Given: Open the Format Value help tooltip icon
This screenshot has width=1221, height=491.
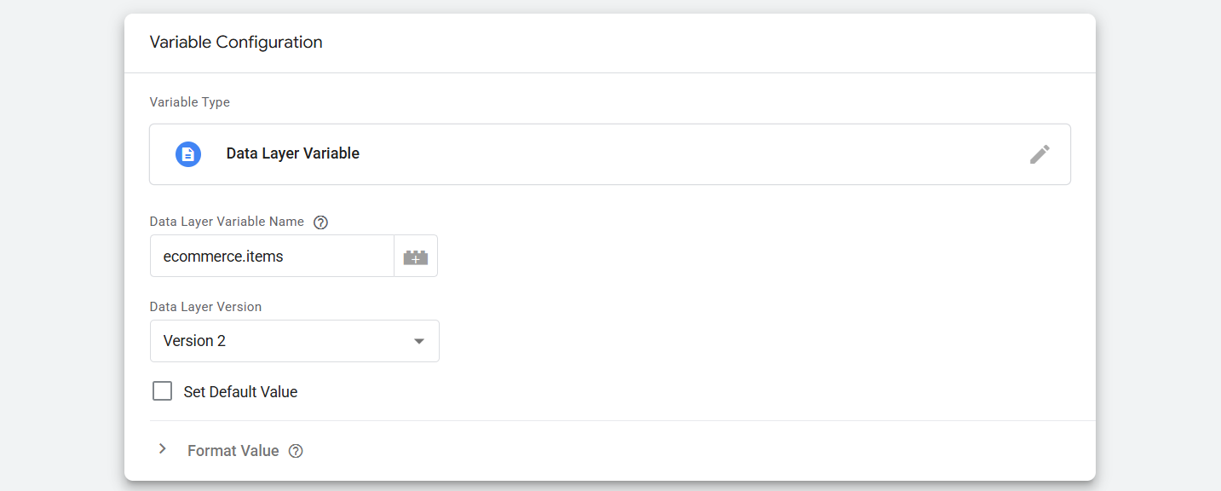Looking at the screenshot, I should [296, 451].
